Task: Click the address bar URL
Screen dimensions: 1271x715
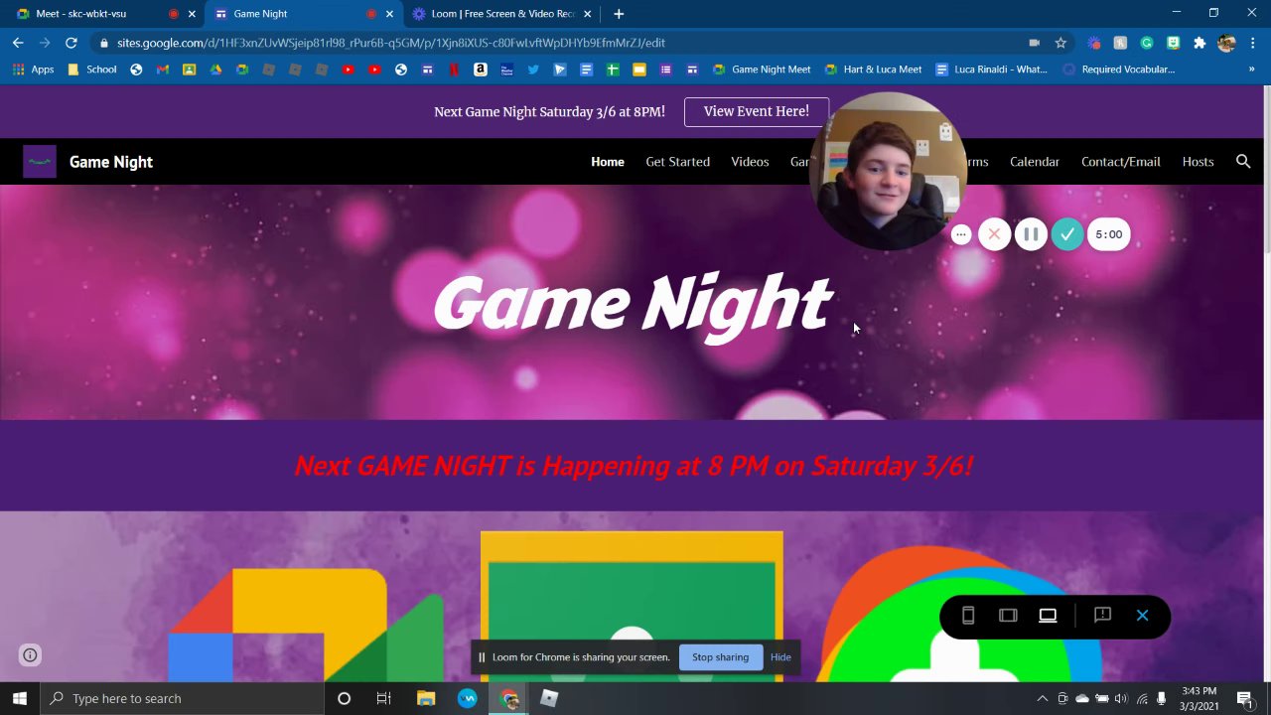Action: coord(390,43)
